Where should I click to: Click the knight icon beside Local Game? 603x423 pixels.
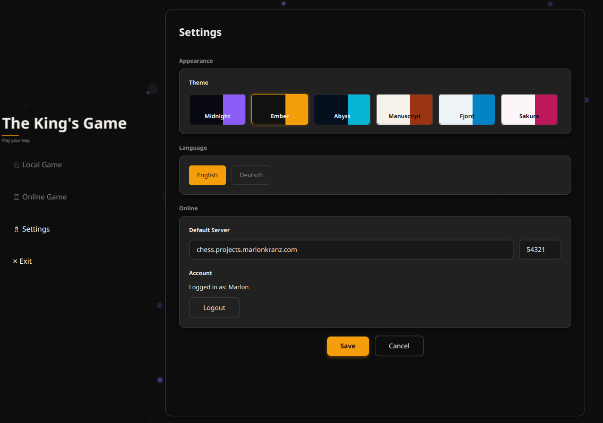point(17,165)
